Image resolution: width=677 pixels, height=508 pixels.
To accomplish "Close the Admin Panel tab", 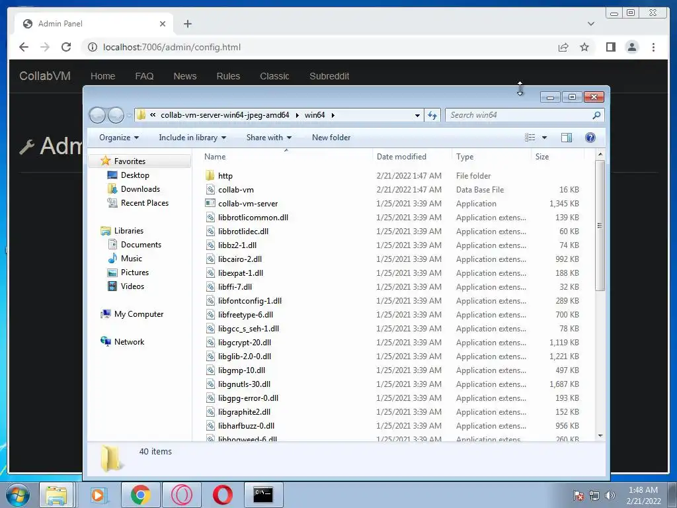I will pos(163,24).
